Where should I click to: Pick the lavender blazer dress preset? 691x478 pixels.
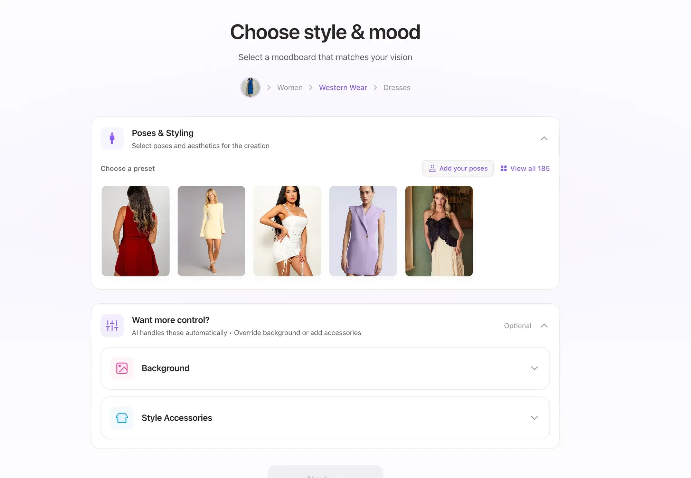pyautogui.click(x=363, y=231)
